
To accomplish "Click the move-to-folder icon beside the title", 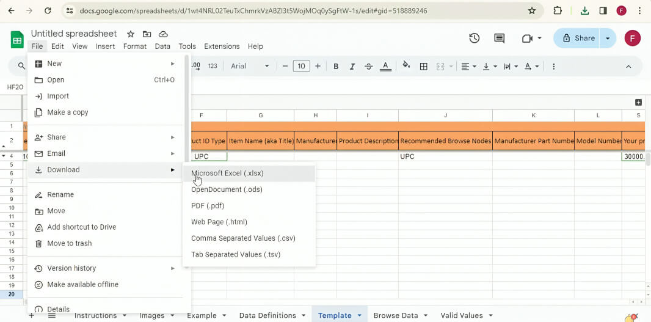I will coord(147,34).
